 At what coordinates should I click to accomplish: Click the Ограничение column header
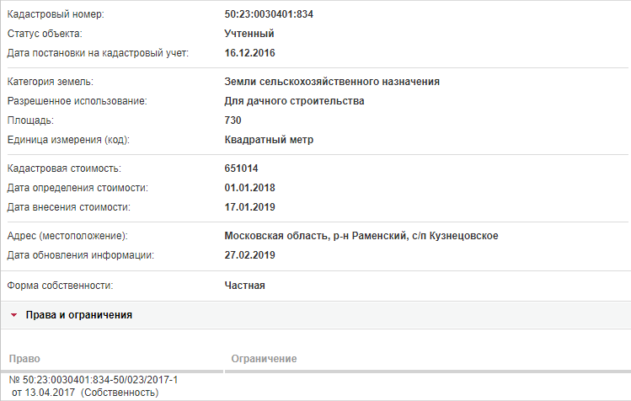pyautogui.click(x=264, y=359)
